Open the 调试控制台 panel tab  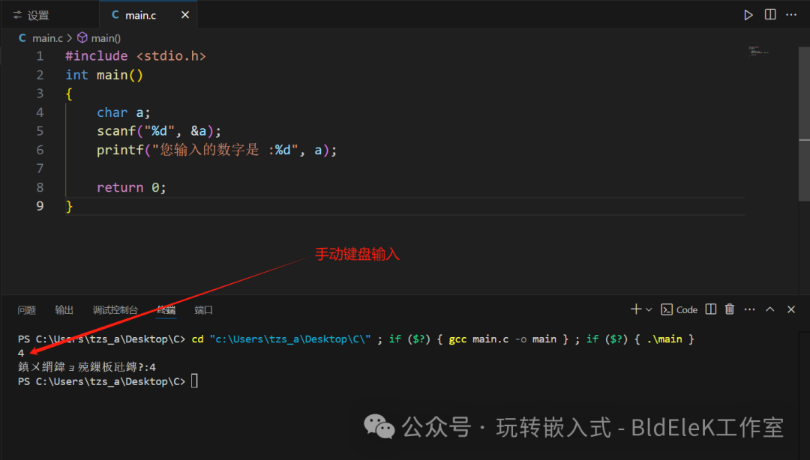(115, 309)
